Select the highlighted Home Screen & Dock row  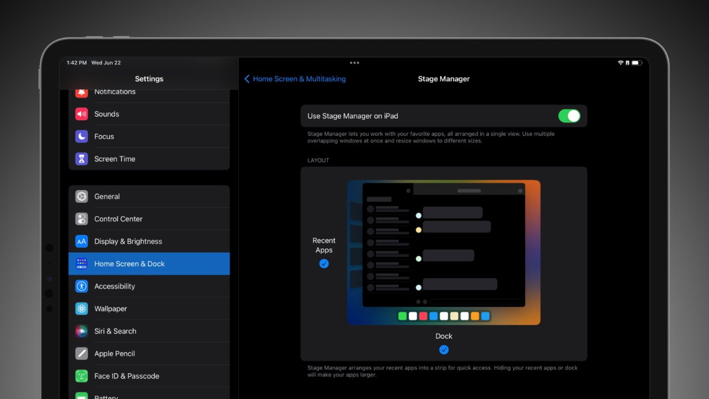149,264
